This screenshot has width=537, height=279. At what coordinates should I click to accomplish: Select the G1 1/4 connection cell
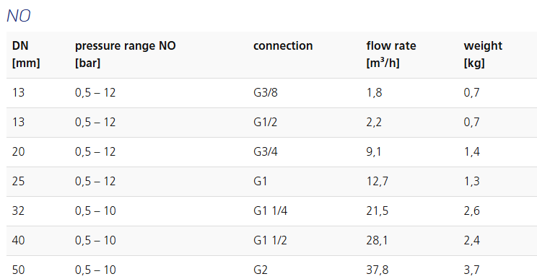270,211
